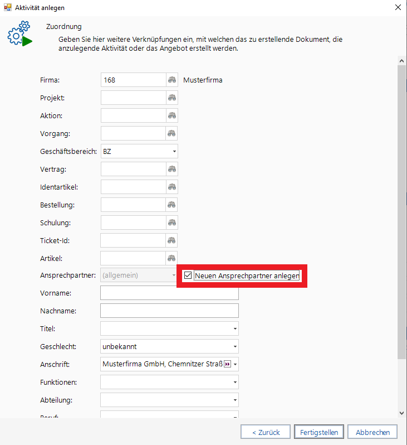Expand the Titel combo box
This screenshot has height=445, width=407.
point(235,329)
